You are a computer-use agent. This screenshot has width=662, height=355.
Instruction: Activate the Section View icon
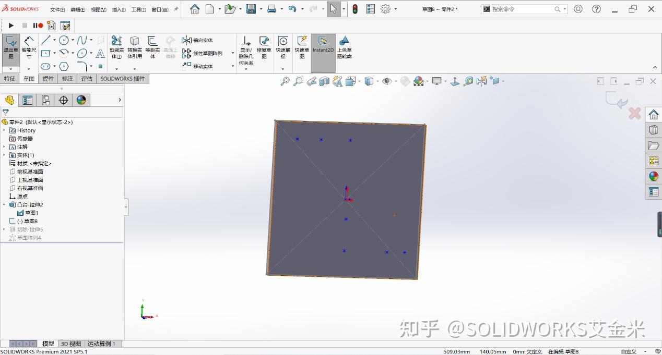[324, 81]
